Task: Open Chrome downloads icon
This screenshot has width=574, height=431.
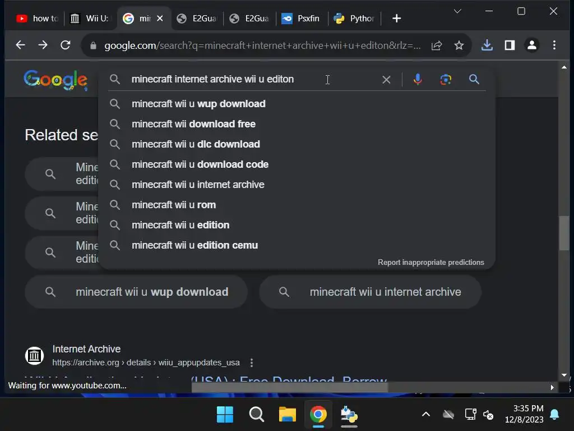Action: (487, 45)
